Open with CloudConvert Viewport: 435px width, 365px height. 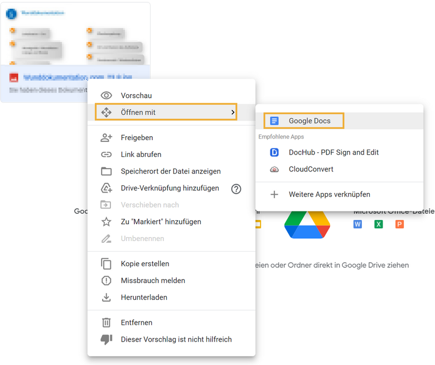(340, 169)
